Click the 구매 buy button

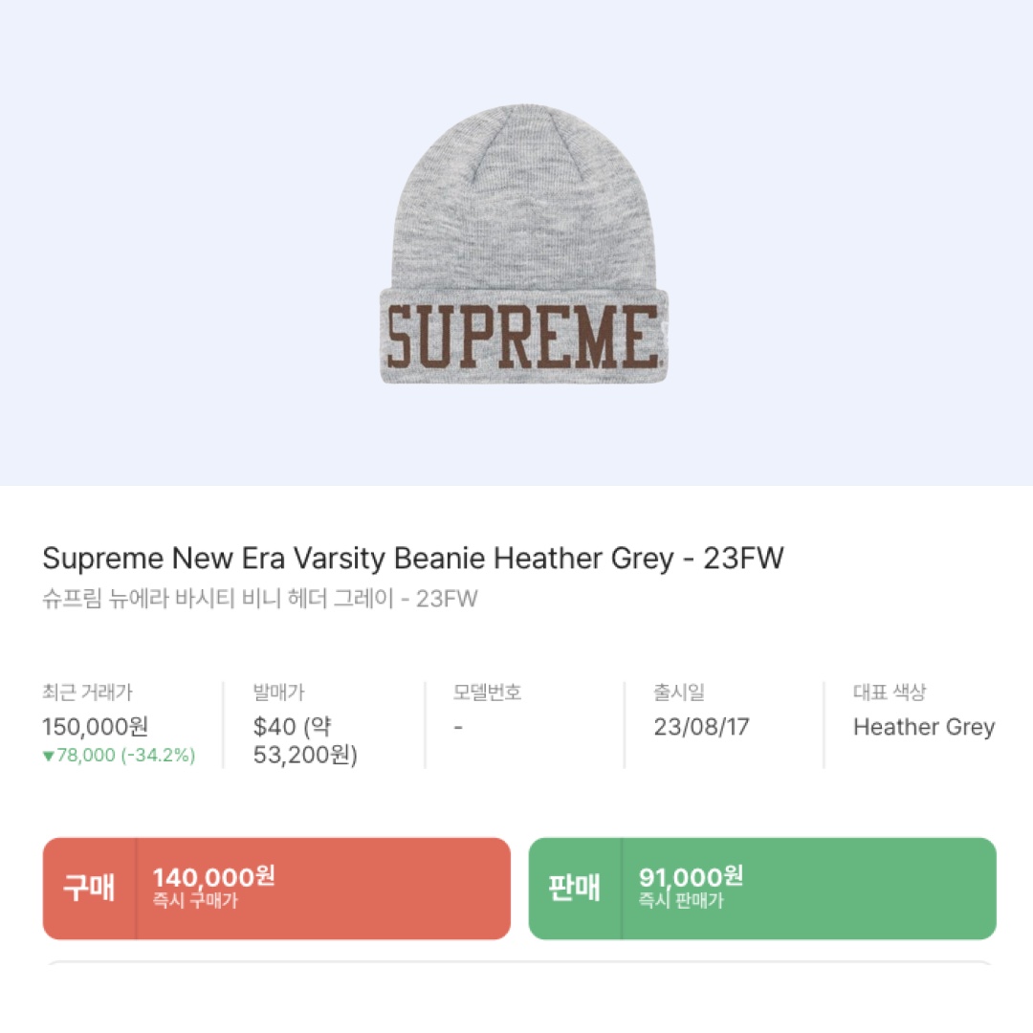click(88, 889)
